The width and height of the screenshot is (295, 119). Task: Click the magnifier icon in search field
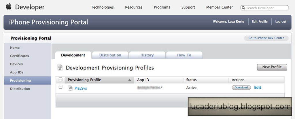243,8
